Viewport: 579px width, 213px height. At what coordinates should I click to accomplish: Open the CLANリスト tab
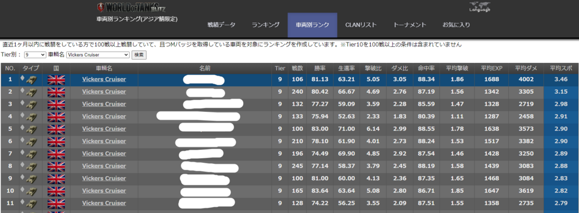(x=361, y=25)
